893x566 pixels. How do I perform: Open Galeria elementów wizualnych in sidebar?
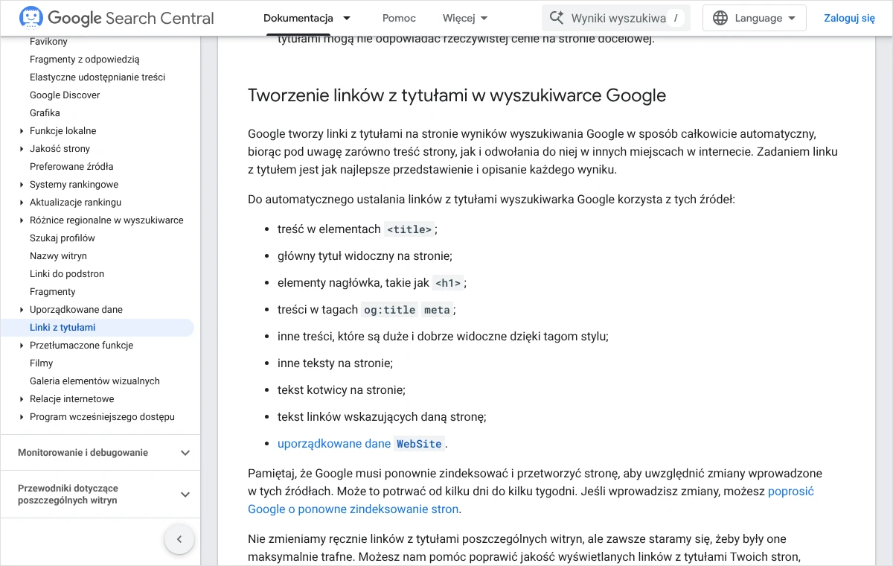[95, 381]
